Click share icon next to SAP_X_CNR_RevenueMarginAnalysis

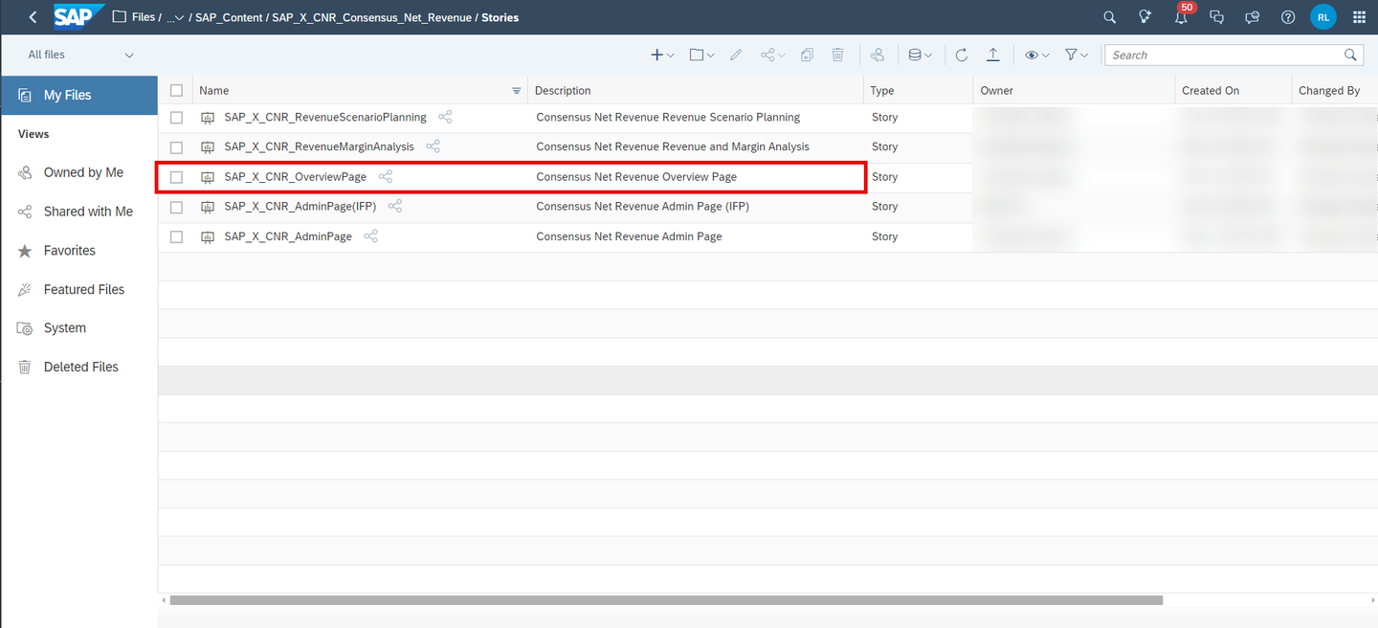tap(433, 146)
